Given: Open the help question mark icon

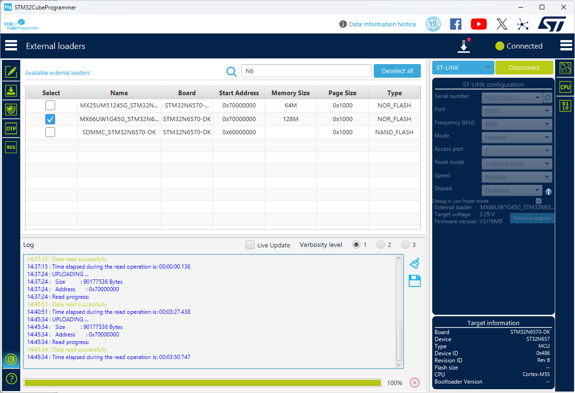Looking at the screenshot, I should (11, 378).
